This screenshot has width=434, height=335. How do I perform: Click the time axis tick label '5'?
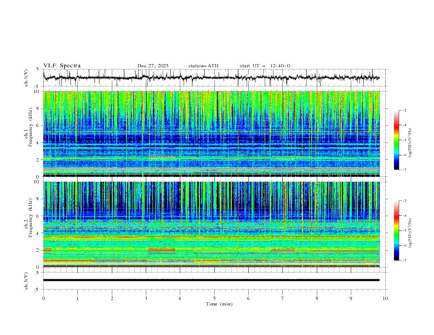(214, 298)
